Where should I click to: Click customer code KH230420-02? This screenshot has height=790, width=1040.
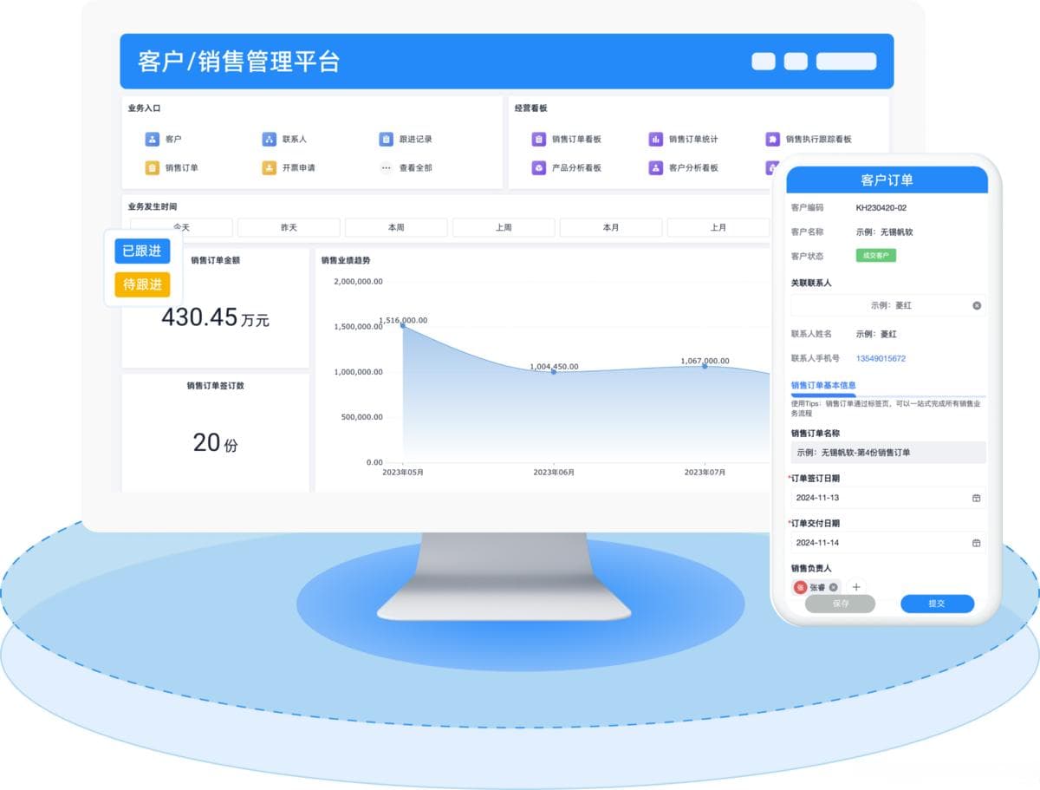pos(881,208)
